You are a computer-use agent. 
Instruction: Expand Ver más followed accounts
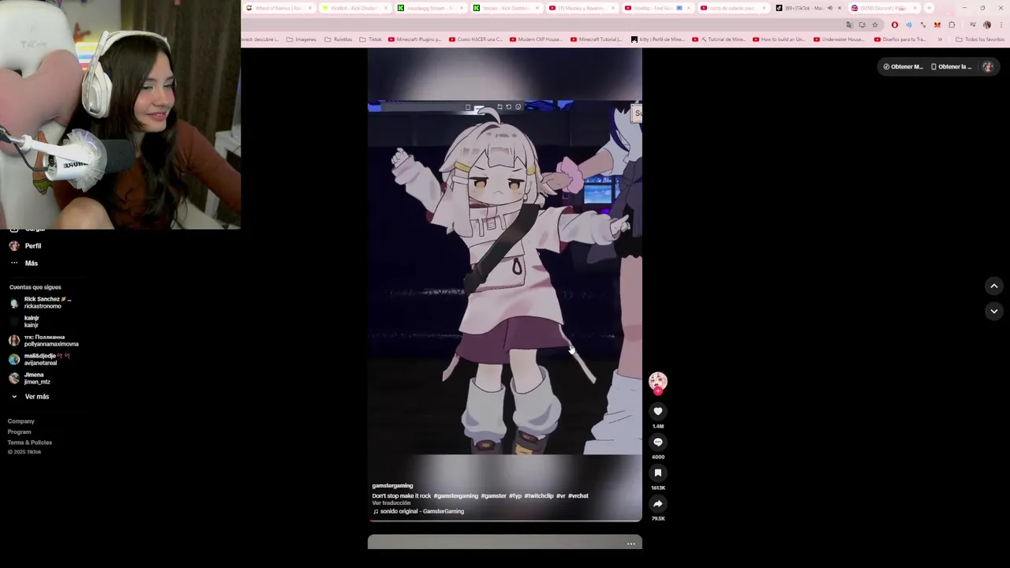pyautogui.click(x=30, y=397)
